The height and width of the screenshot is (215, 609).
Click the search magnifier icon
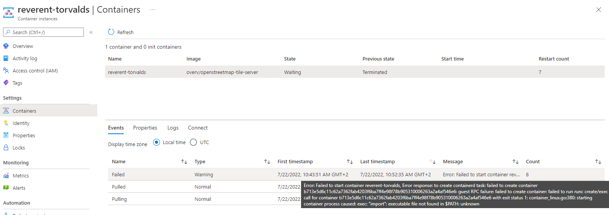[8, 32]
